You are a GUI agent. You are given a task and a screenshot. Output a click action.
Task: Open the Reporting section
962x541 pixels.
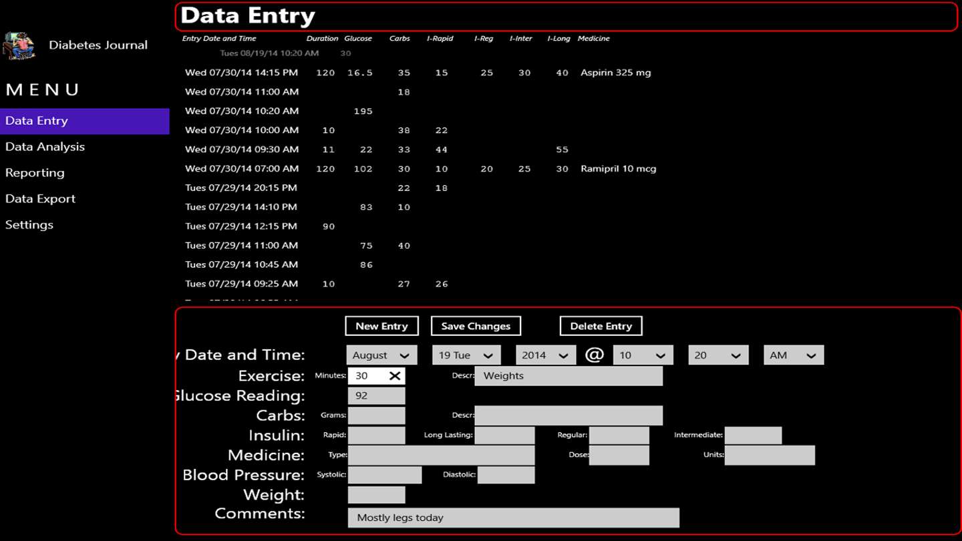click(84, 173)
